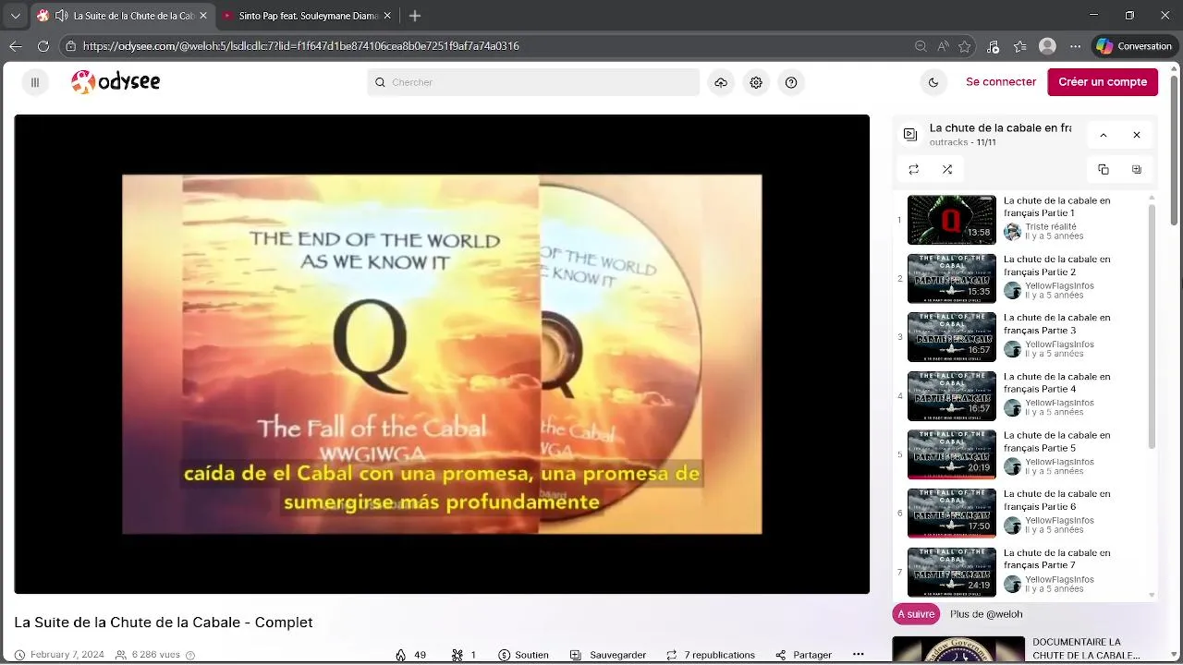Click the views info icon
This screenshot has width=1183, height=665.
190,655
